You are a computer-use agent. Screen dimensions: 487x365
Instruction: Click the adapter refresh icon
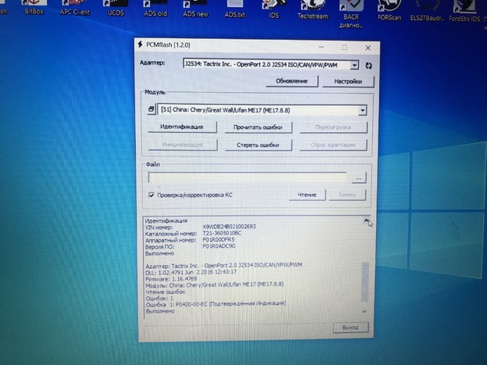(369, 66)
